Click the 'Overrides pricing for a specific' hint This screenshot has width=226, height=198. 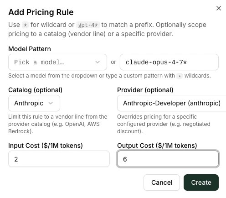tap(164, 124)
